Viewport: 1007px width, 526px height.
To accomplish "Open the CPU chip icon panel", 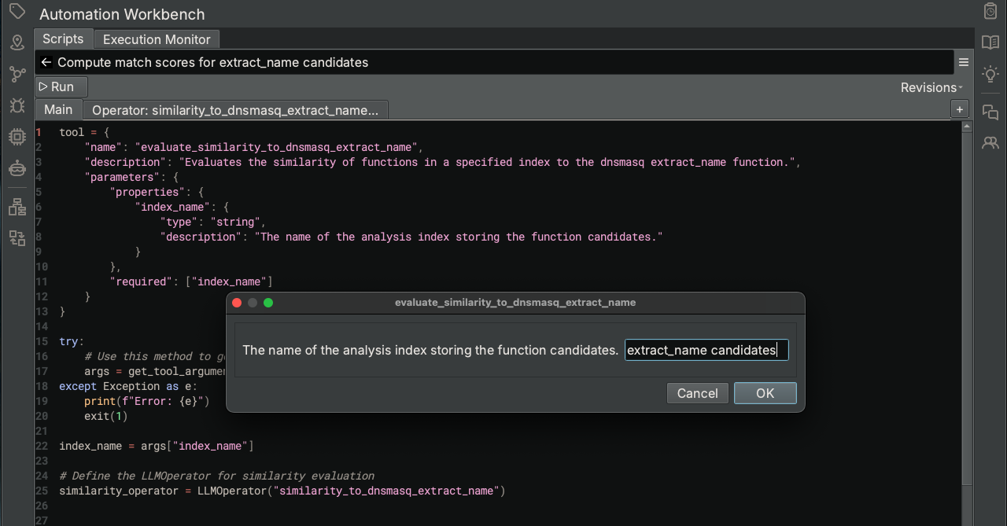I will pyautogui.click(x=17, y=137).
